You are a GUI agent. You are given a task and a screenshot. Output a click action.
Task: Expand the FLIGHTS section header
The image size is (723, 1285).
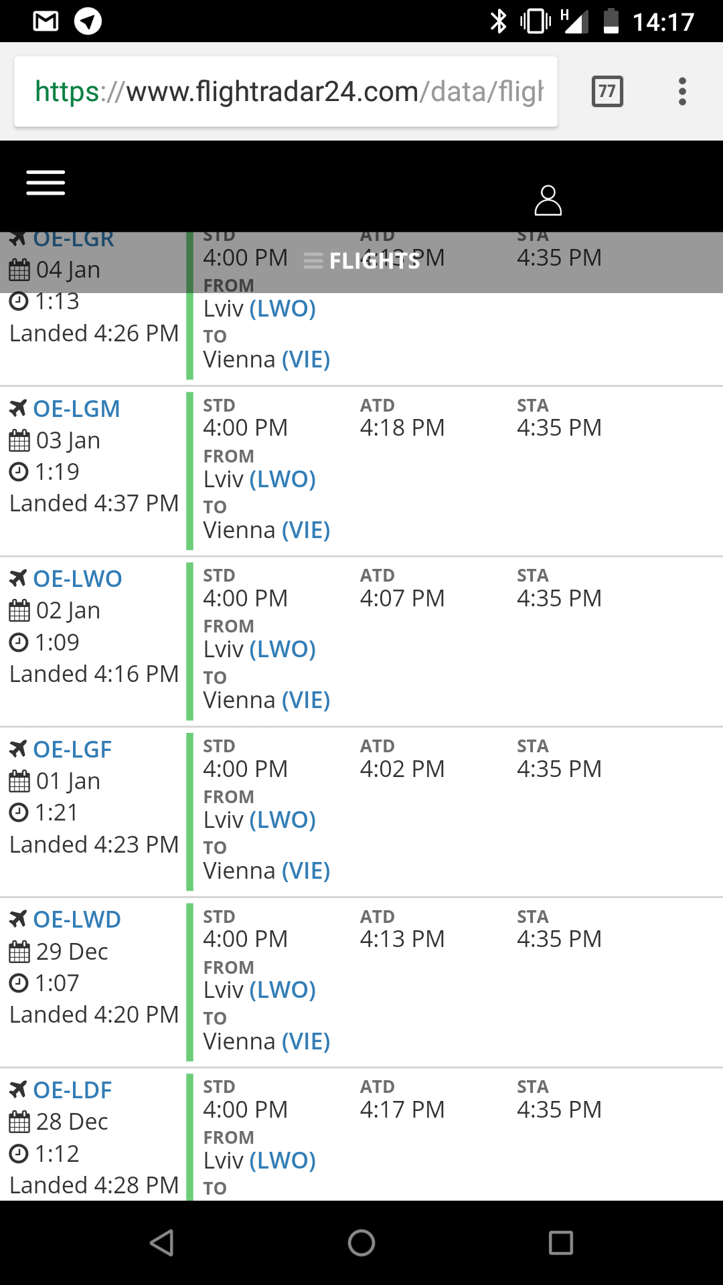tap(361, 261)
